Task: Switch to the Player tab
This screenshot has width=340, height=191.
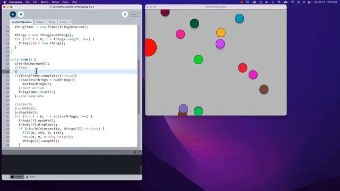Action: tap(40, 22)
